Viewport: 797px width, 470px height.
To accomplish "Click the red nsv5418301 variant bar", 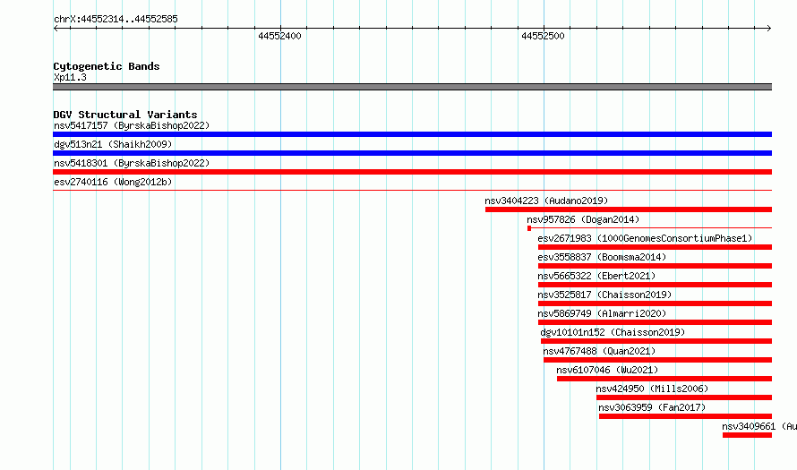I will point(412,172).
